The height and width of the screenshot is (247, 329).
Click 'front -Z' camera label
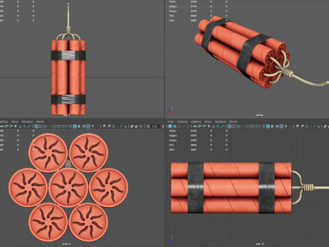coord(66,244)
